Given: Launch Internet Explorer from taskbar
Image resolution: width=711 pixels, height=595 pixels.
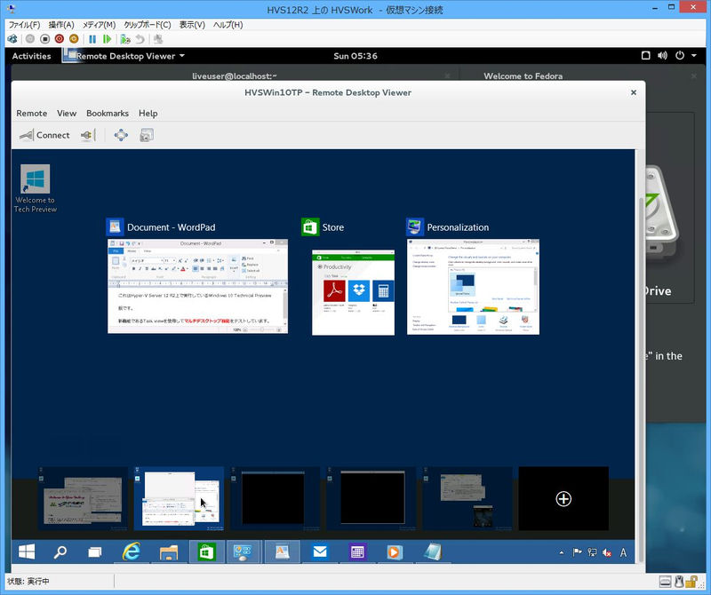Looking at the screenshot, I should click(x=132, y=552).
